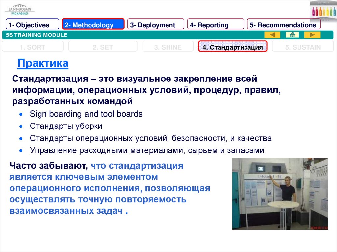Click the home icon in navigation bar
Screen dimensions: 337x252
pos(292,35)
